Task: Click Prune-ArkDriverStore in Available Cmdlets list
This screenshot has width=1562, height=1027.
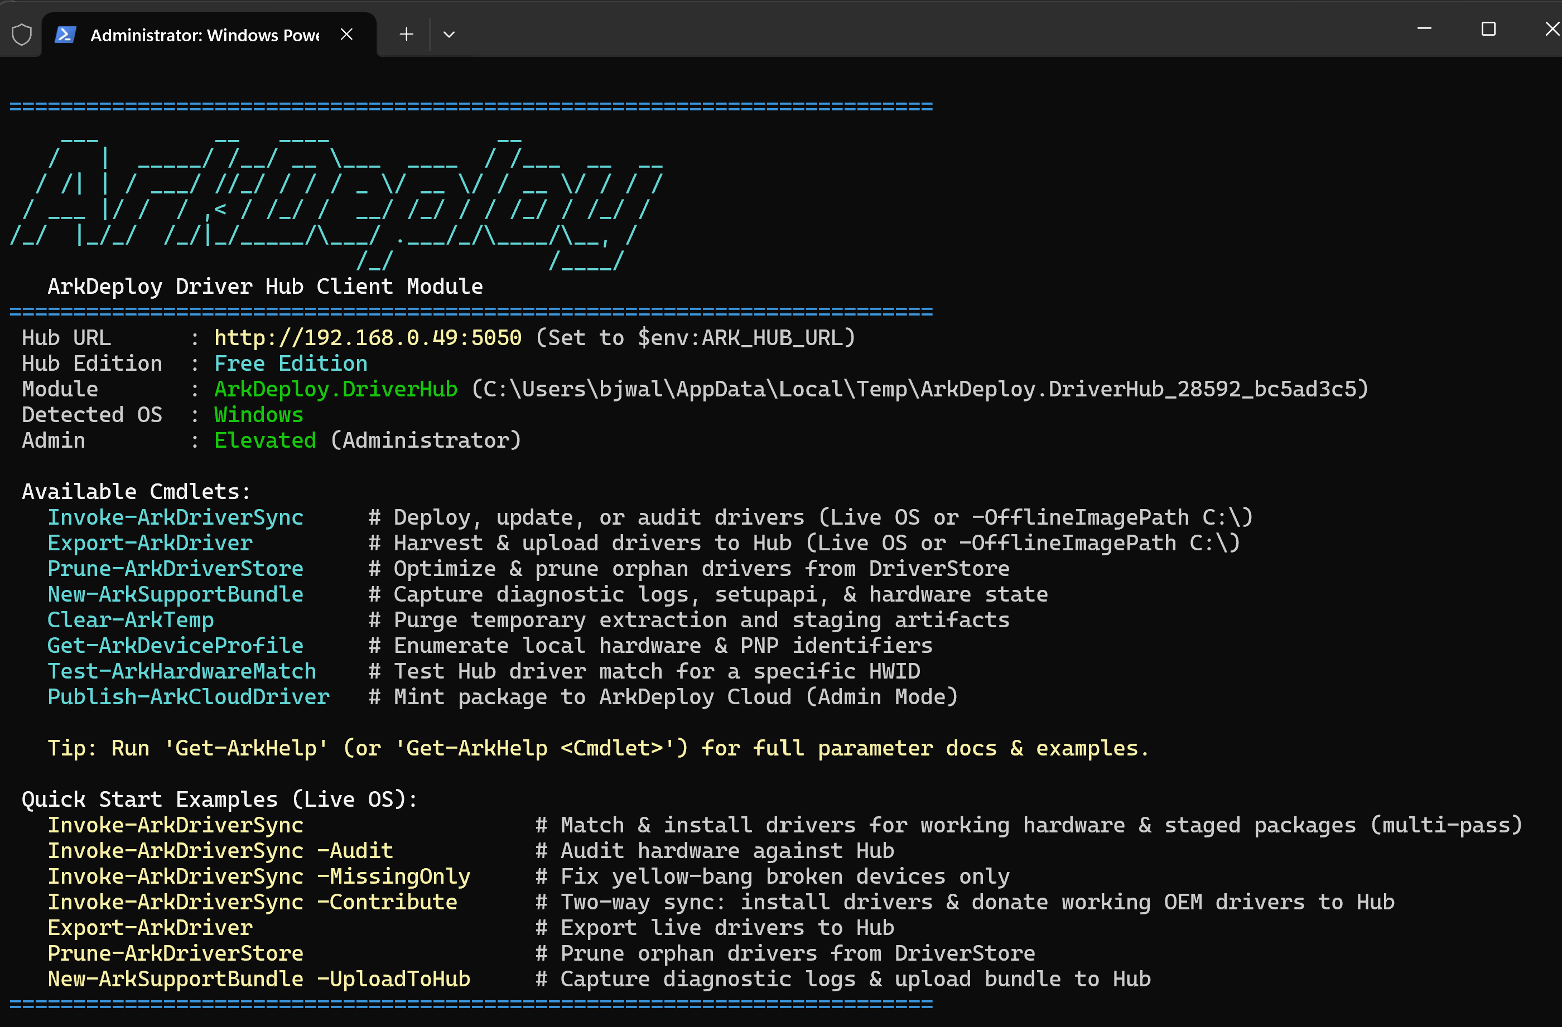Action: click(175, 568)
